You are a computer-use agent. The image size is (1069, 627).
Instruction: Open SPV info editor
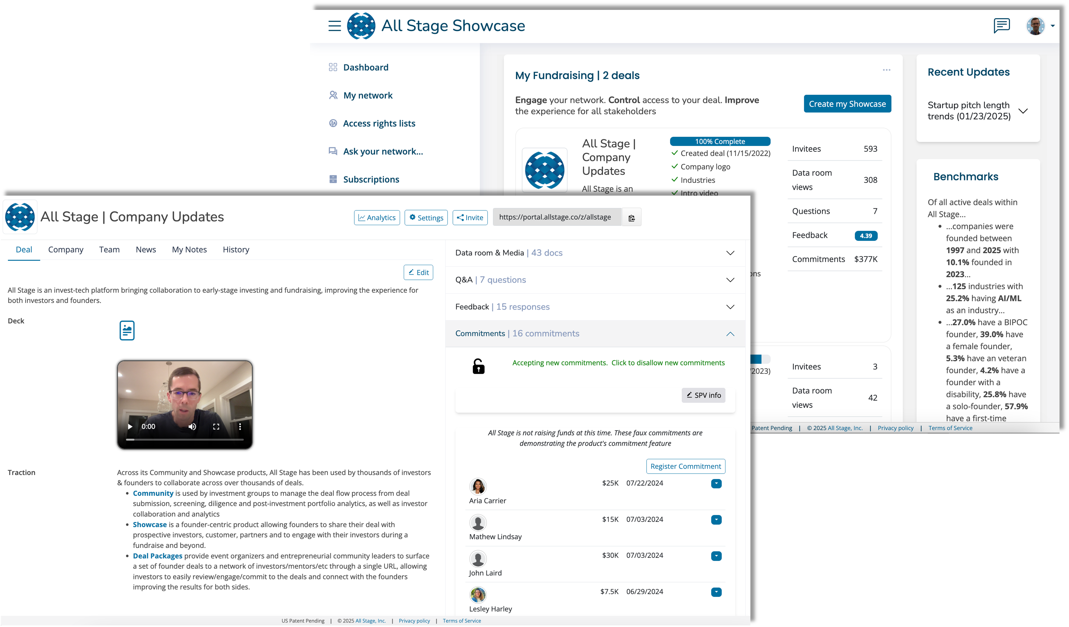(703, 395)
